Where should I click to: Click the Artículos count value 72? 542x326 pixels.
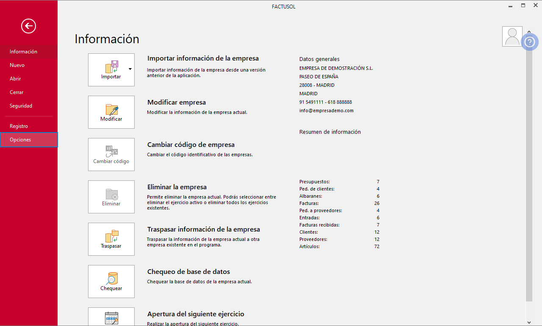coord(377,246)
